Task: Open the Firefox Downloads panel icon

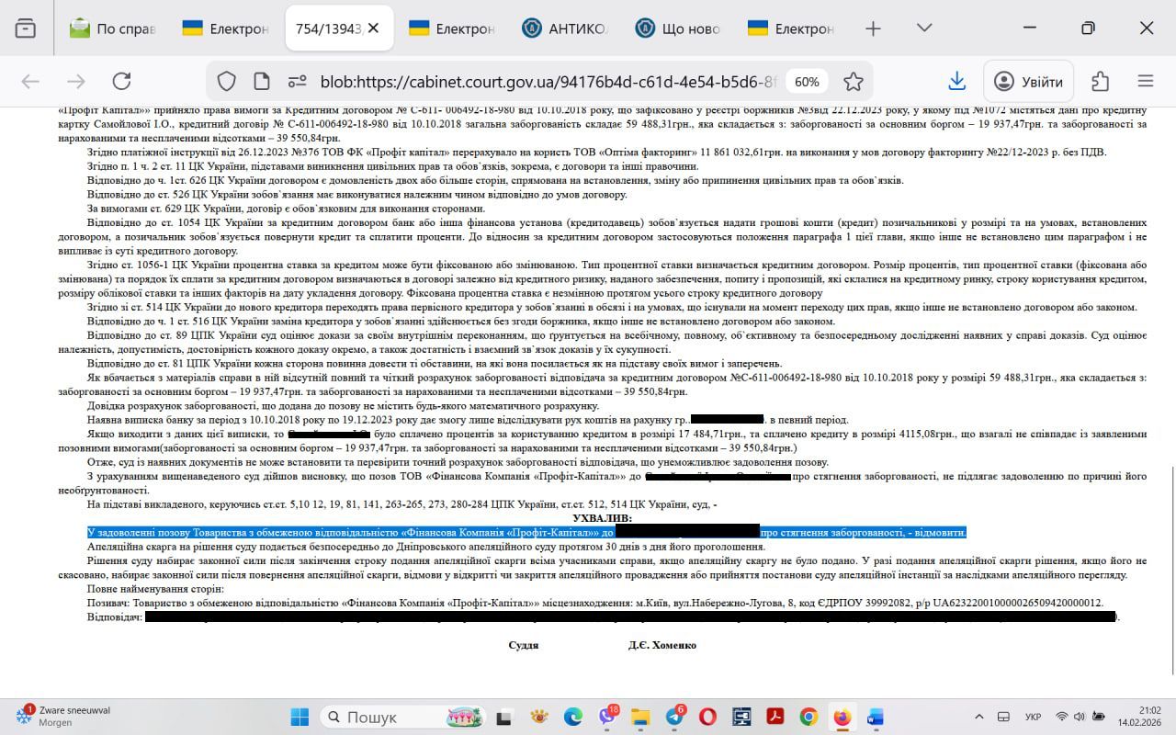Action: tap(956, 81)
